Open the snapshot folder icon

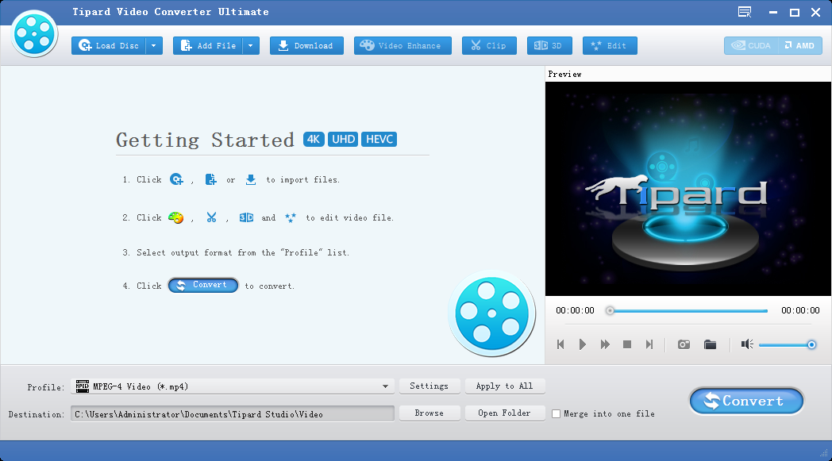[x=710, y=344]
